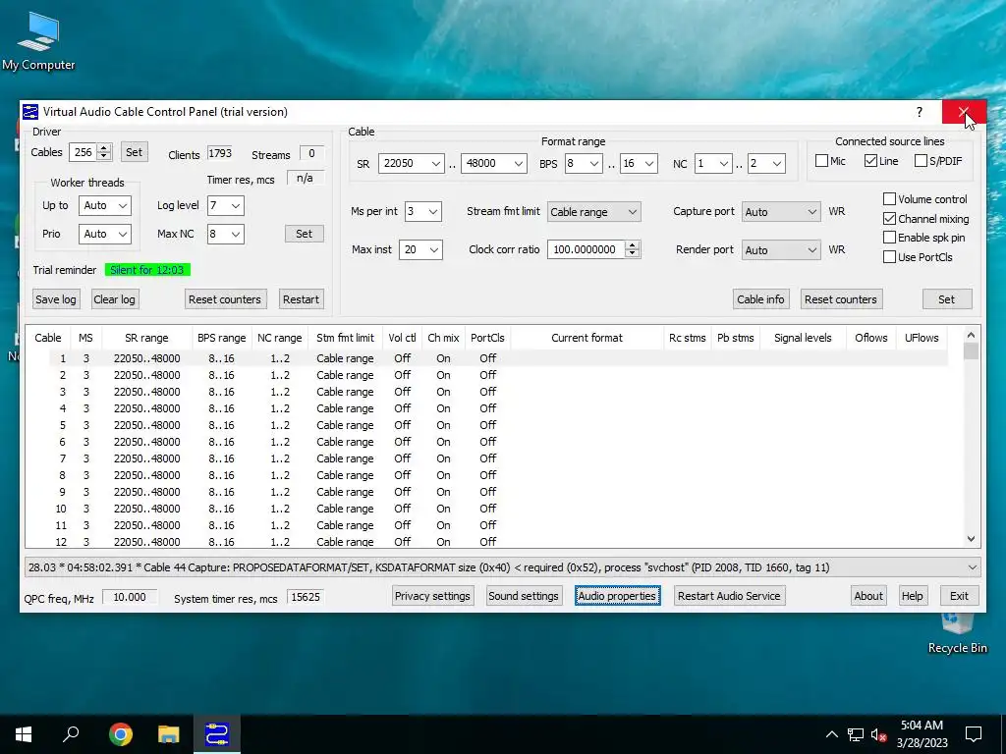The width and height of the screenshot is (1006, 754).
Task: Click the Cable column header
Action: [48, 338]
